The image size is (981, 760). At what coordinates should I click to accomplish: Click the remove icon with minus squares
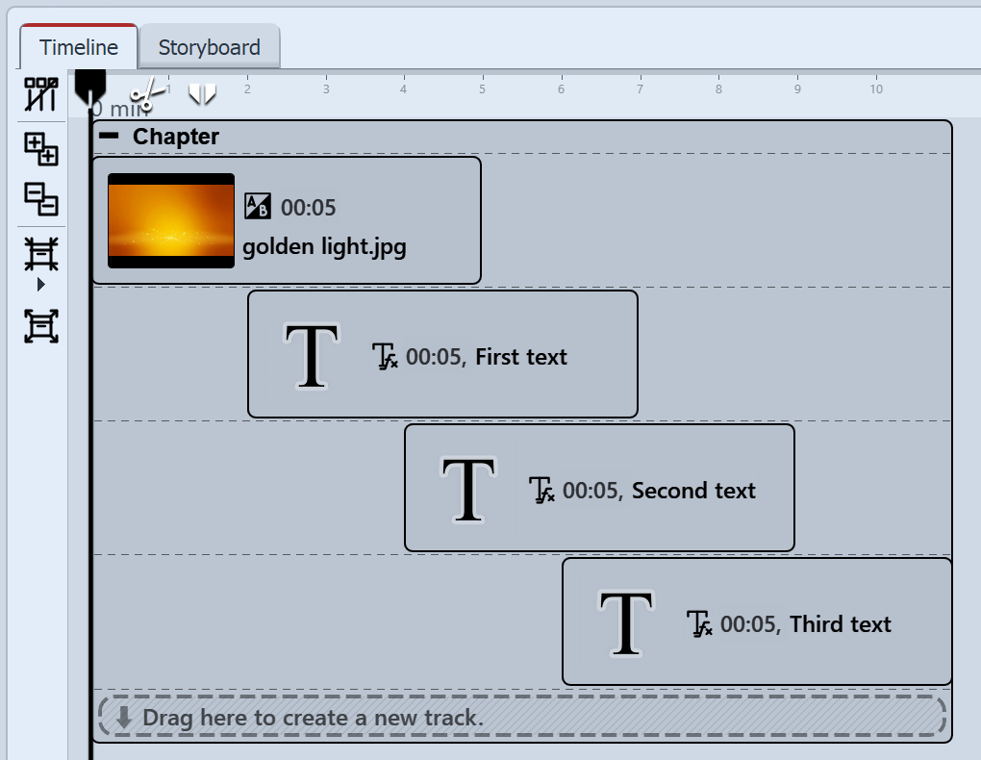(40, 201)
